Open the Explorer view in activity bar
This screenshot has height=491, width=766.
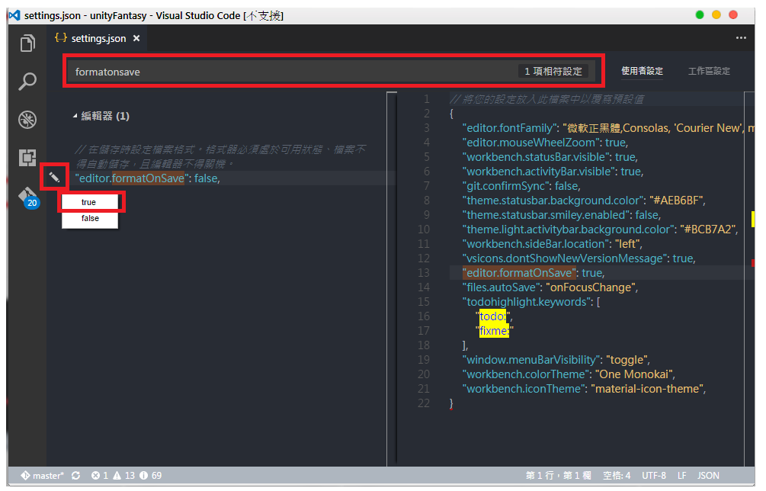point(27,43)
